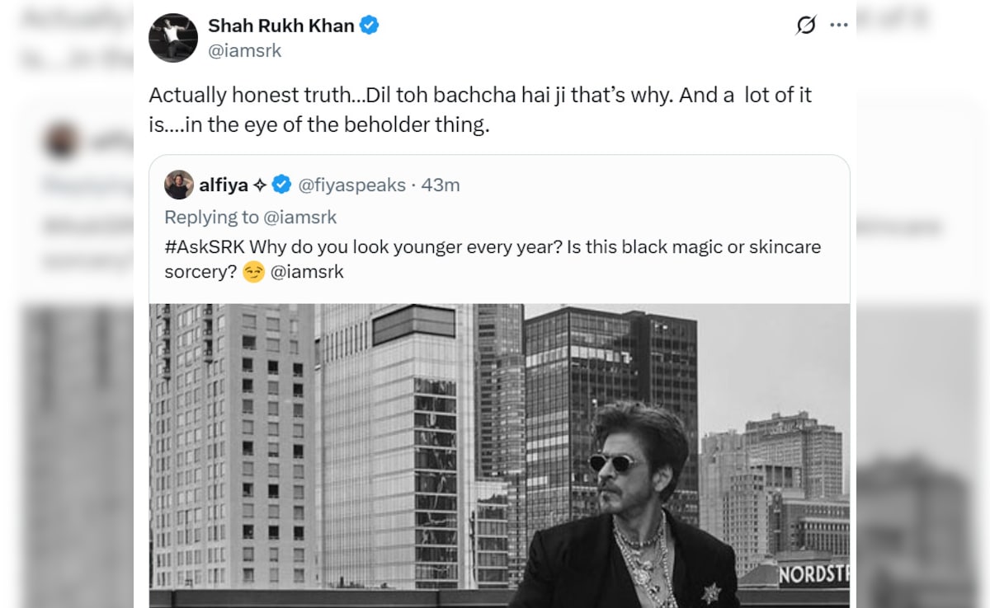The width and height of the screenshot is (990, 608).
Task: Click the sparkle symbol after alfiya's name
Action: click(260, 185)
